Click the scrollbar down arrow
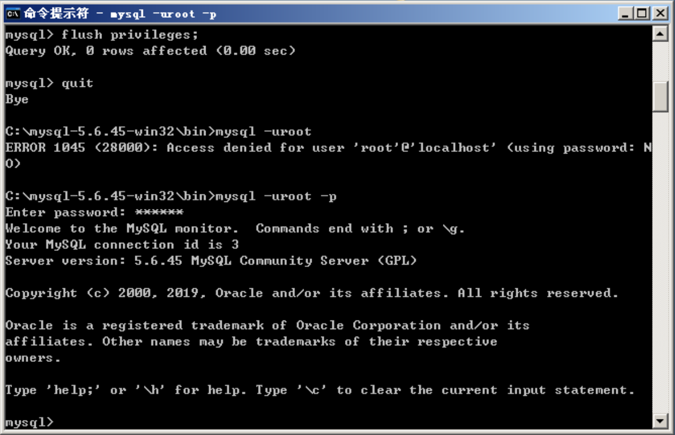Image resolution: width=675 pixels, height=435 pixels. 660,421
